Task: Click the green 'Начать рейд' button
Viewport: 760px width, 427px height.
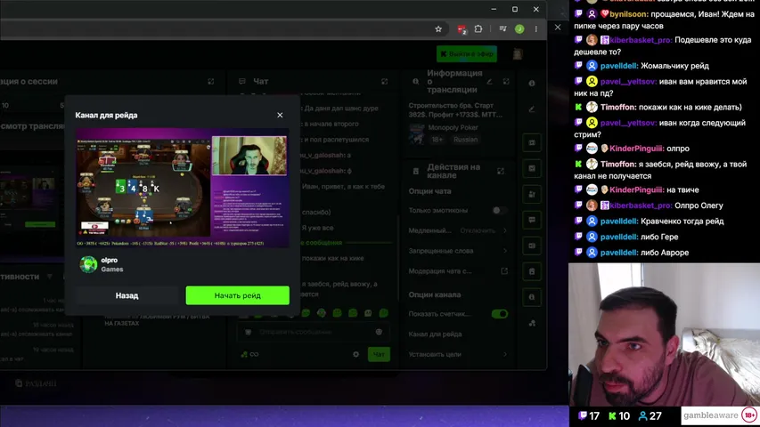Action: pos(238,295)
